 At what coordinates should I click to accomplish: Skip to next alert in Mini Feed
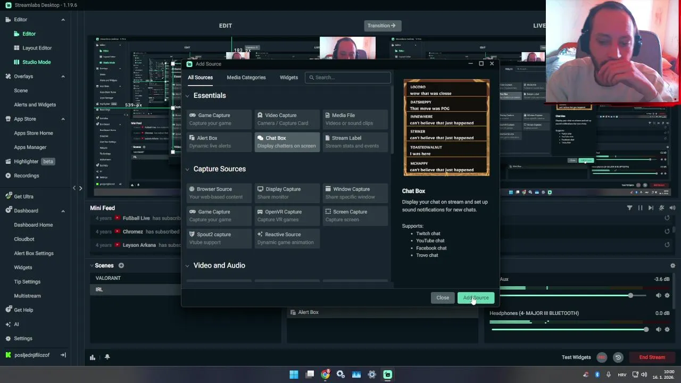651,208
